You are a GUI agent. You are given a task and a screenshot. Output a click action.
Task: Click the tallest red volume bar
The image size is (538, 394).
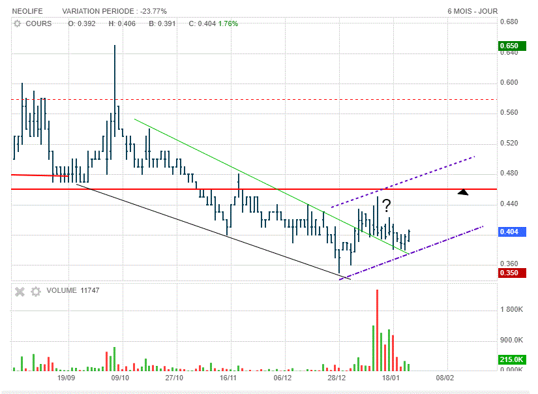(377, 330)
